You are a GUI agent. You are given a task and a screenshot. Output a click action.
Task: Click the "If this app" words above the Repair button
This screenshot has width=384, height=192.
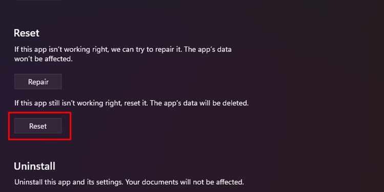click(x=31, y=50)
